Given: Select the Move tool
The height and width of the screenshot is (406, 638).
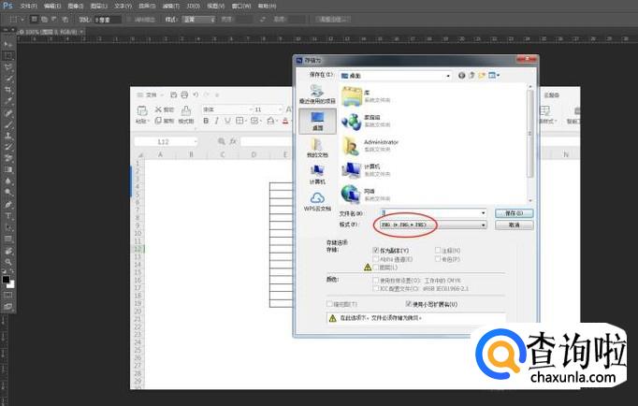Looking at the screenshot, I should 8,44.
